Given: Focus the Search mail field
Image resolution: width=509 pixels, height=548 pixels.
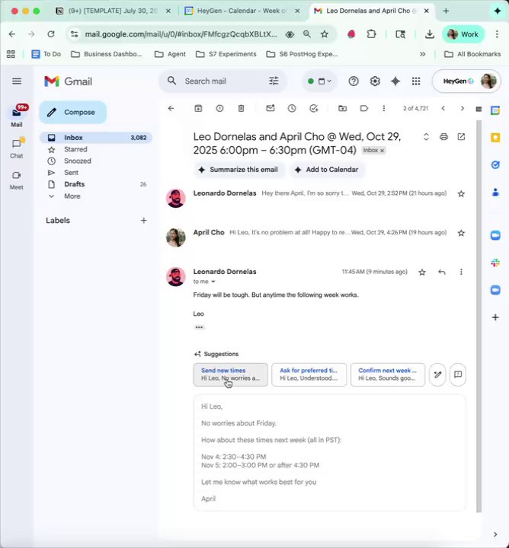Looking at the screenshot, I should click(x=224, y=81).
